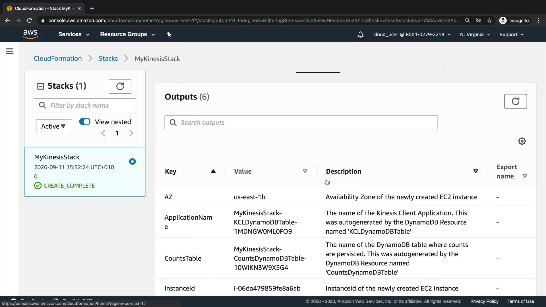Open the Support menu
Screen dimensions: 546x307
(x=511, y=34)
